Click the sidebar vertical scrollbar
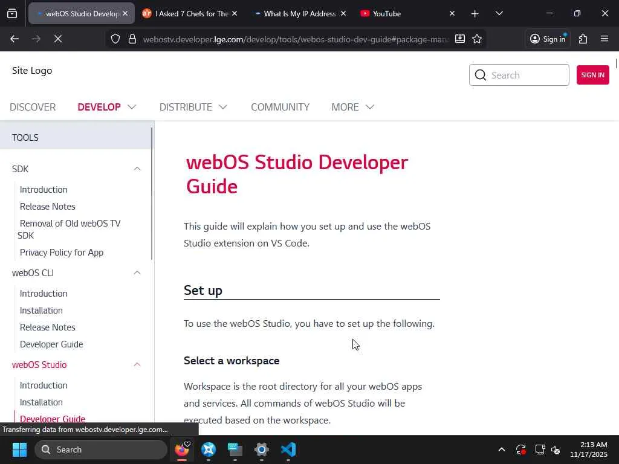 click(x=152, y=193)
